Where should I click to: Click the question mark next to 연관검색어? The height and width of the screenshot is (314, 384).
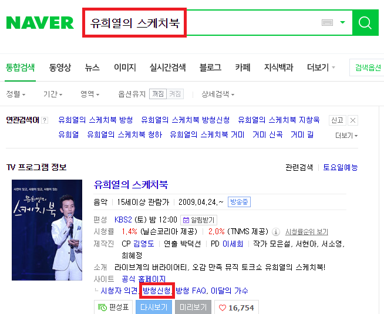[x=44, y=120]
